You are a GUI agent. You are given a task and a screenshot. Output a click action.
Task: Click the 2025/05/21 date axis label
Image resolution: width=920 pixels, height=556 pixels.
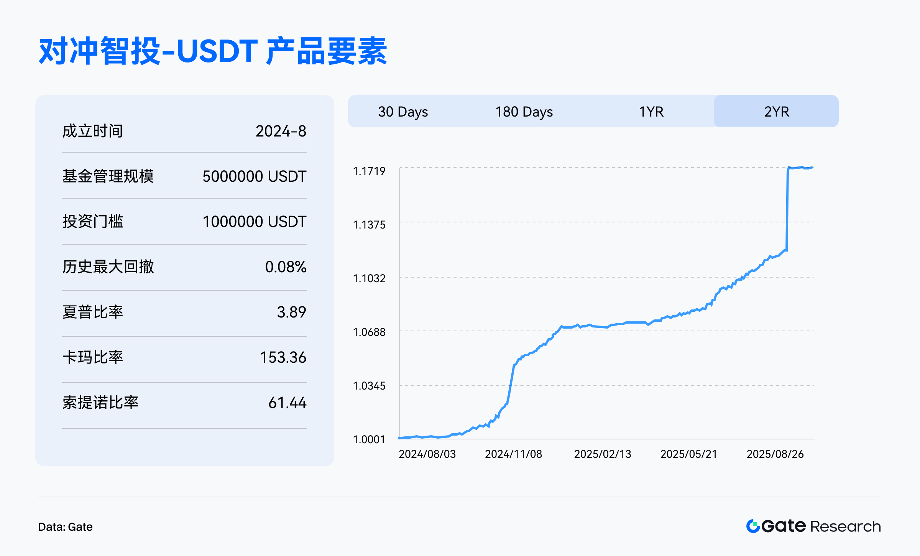click(x=688, y=454)
